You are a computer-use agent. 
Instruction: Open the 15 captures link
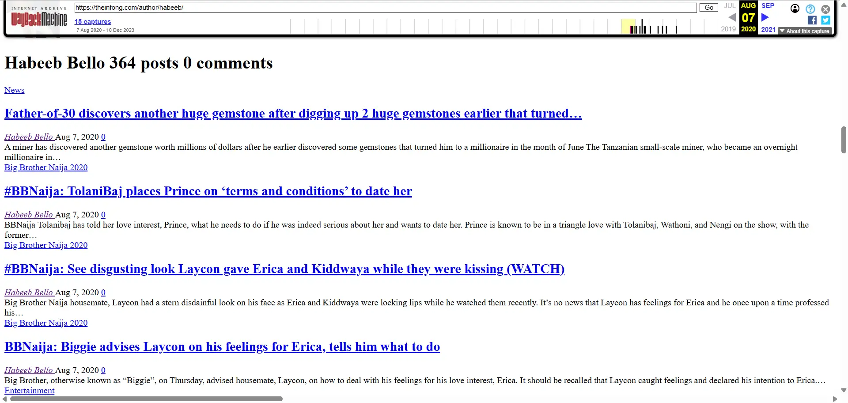point(93,21)
